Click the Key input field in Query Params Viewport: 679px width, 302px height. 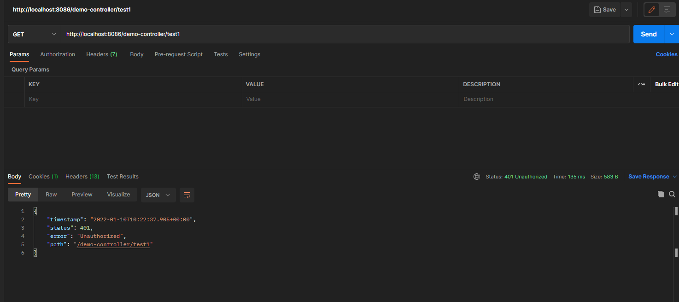pos(133,99)
